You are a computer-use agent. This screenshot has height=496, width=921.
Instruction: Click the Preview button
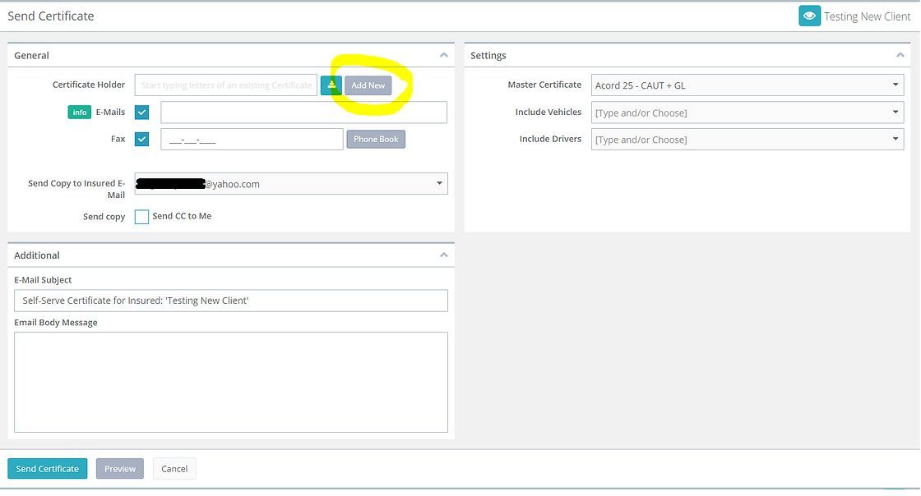(x=119, y=468)
